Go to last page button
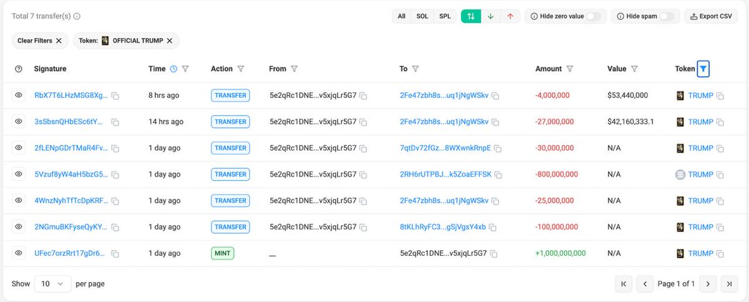Viewport: 749px width, 302px height. click(728, 284)
